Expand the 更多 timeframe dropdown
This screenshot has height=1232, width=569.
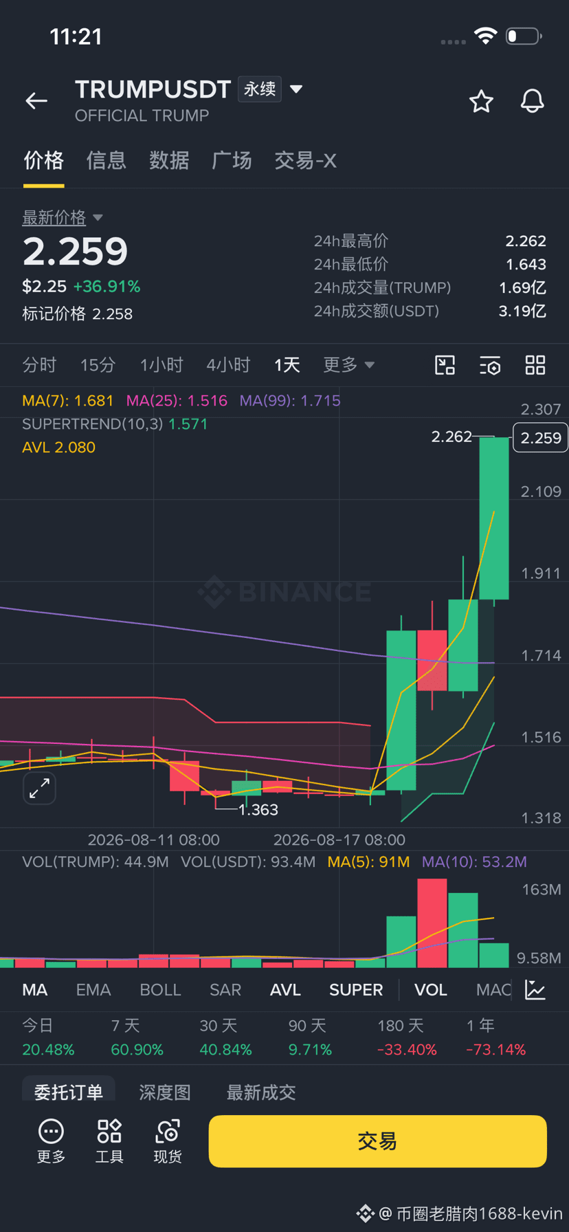pyautogui.click(x=349, y=365)
